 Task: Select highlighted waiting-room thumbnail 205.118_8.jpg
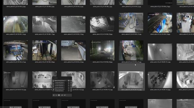tap(131, 80)
